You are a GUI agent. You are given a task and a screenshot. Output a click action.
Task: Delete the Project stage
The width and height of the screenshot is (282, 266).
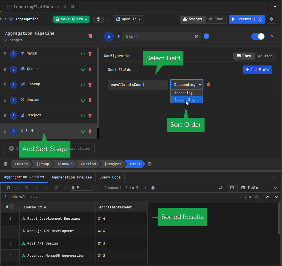point(90,115)
